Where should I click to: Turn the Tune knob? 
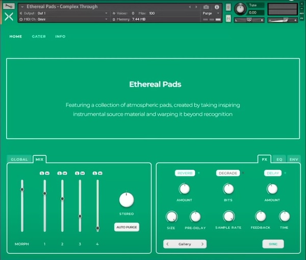pyautogui.click(x=240, y=9)
